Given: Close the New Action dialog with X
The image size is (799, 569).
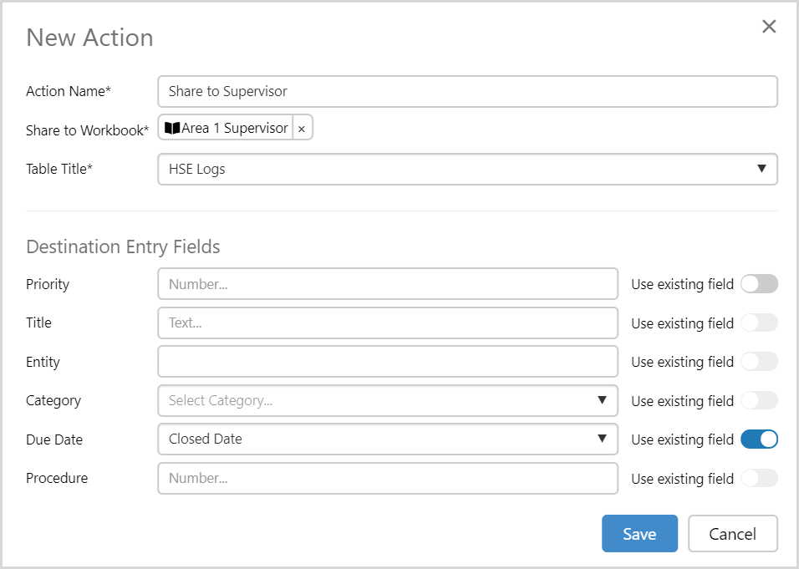Looking at the screenshot, I should click(769, 27).
